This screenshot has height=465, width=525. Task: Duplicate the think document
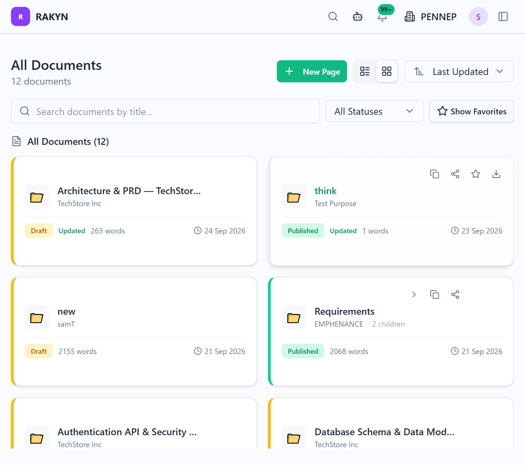[435, 174]
